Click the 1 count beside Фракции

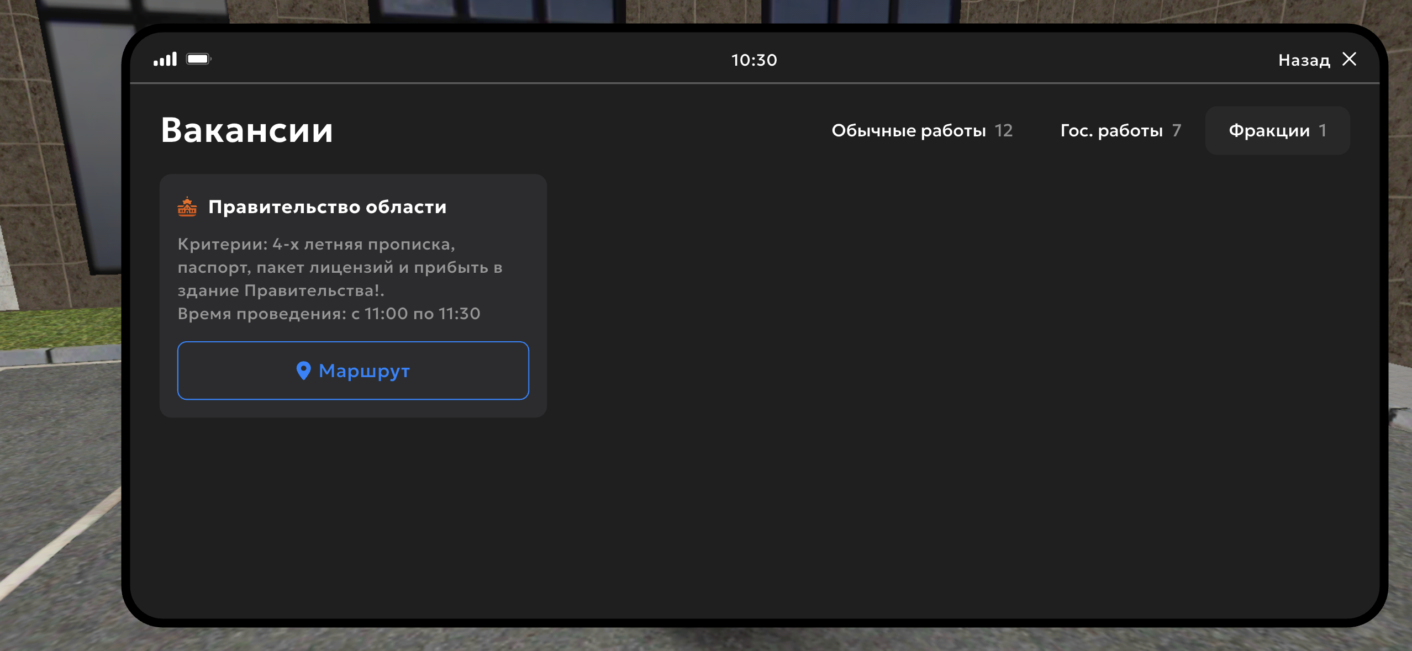tap(1323, 130)
